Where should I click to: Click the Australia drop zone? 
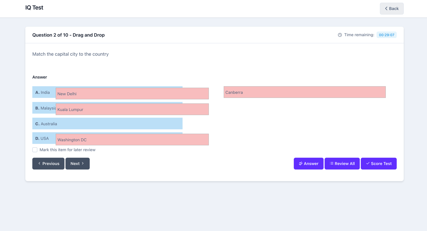[x=107, y=123]
